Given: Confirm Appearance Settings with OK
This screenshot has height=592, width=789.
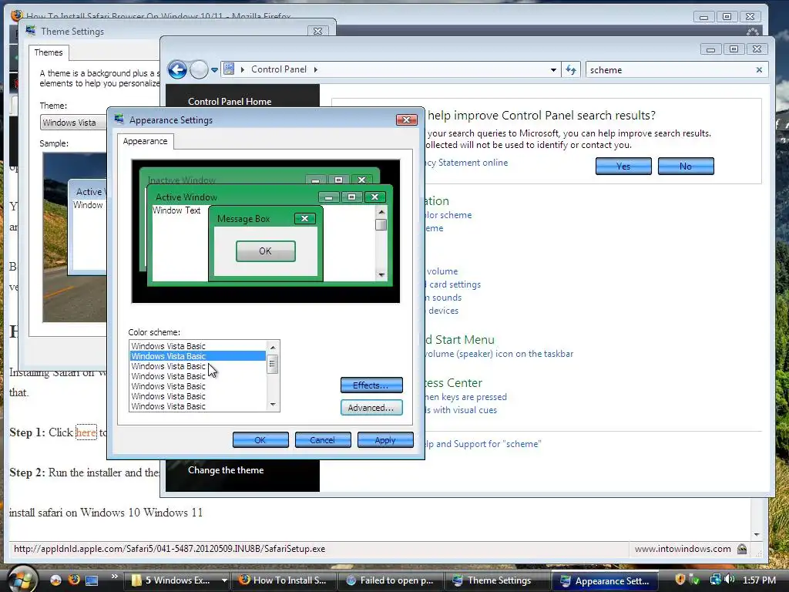Looking at the screenshot, I should pos(260,440).
